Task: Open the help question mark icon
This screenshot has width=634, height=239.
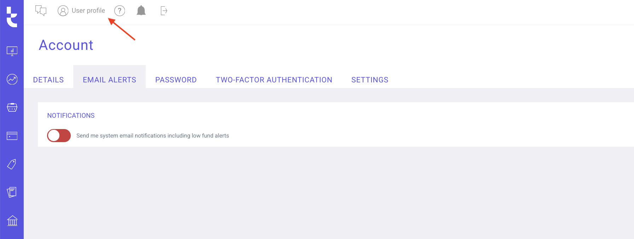Action: click(120, 11)
